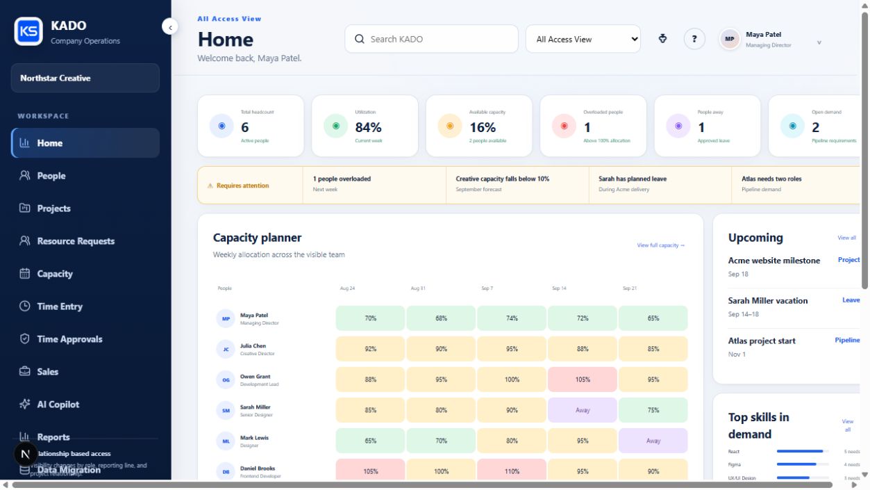This screenshot has height=490, width=870.
Task: Open Time Approvals in the sidebar
Action: [85, 338]
